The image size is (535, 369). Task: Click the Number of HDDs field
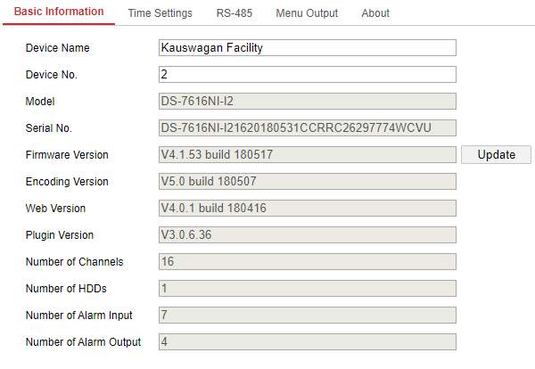click(307, 289)
